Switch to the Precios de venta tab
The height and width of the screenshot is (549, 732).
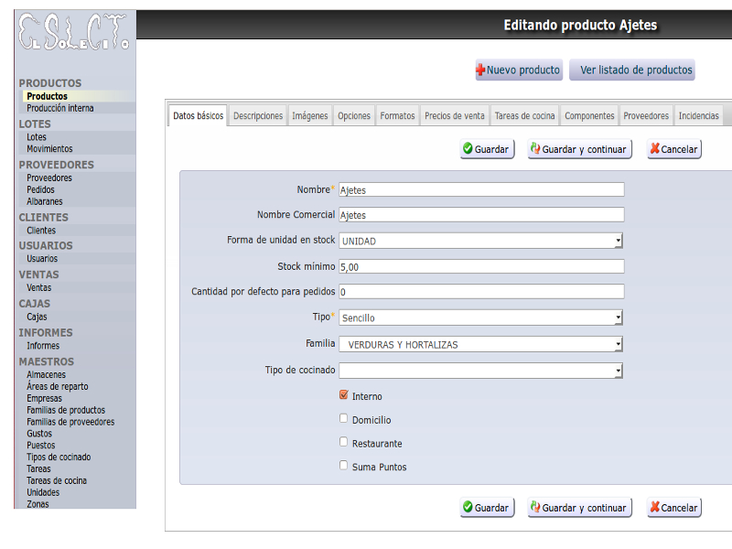point(455,116)
